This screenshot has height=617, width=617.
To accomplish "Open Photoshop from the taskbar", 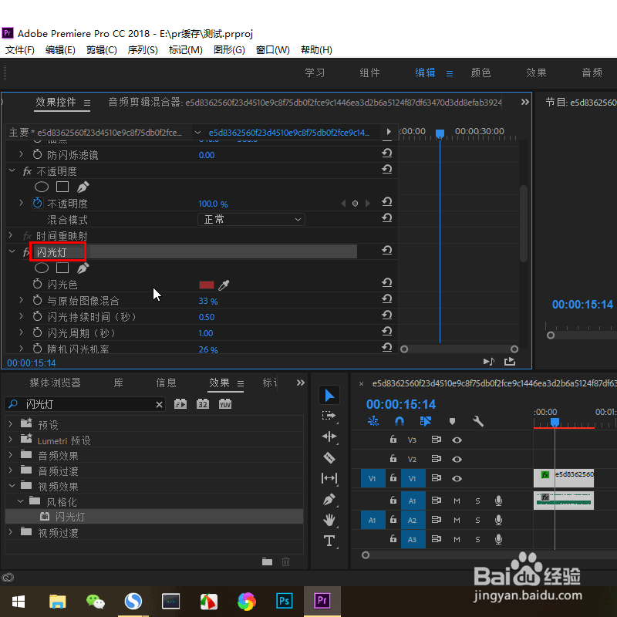I will point(284,601).
